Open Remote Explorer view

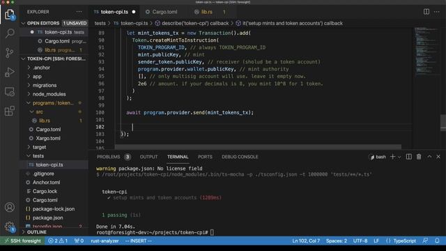(x=9, y=91)
